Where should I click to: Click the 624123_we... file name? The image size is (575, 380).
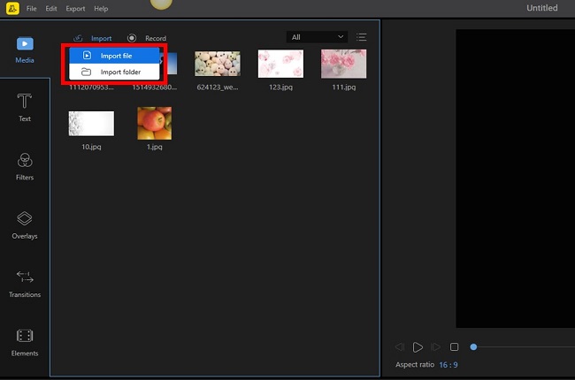tap(218, 87)
